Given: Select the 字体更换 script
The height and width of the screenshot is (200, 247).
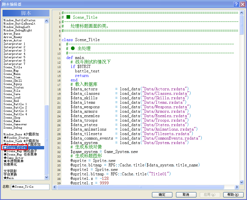Looking at the screenshot, I should click(x=10, y=175).
